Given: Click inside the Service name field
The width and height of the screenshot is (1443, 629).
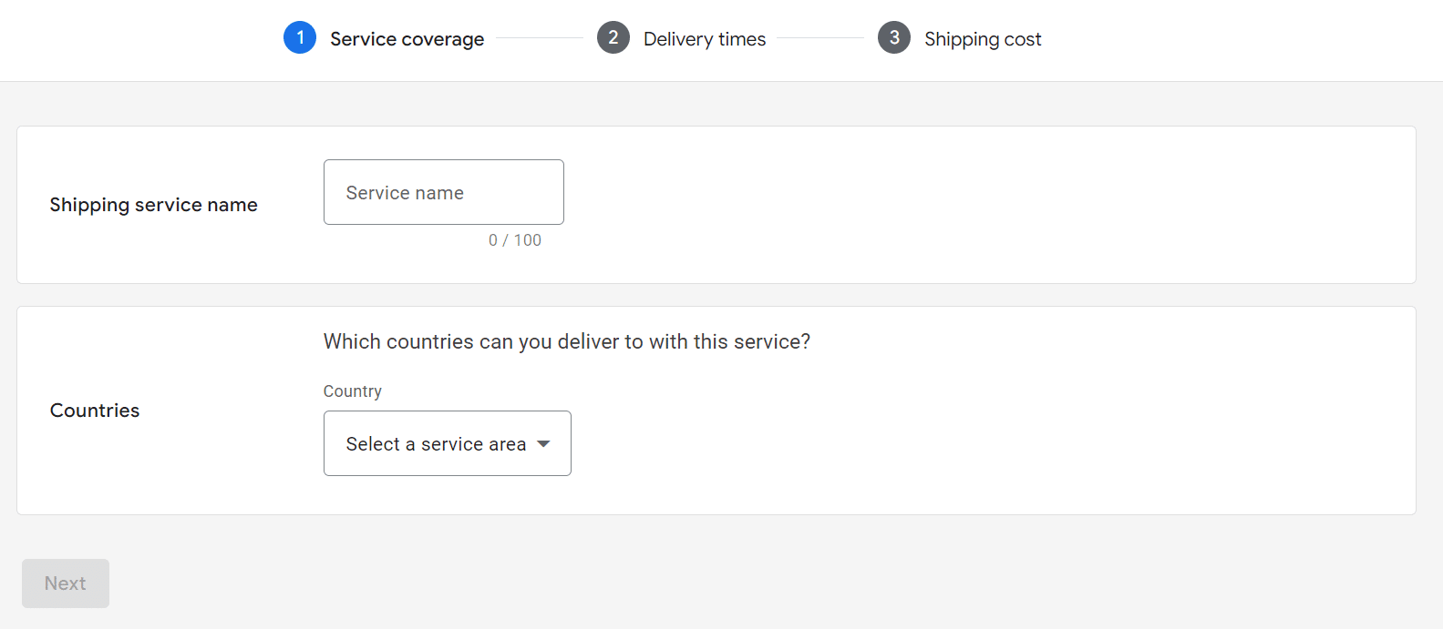Looking at the screenshot, I should [443, 192].
